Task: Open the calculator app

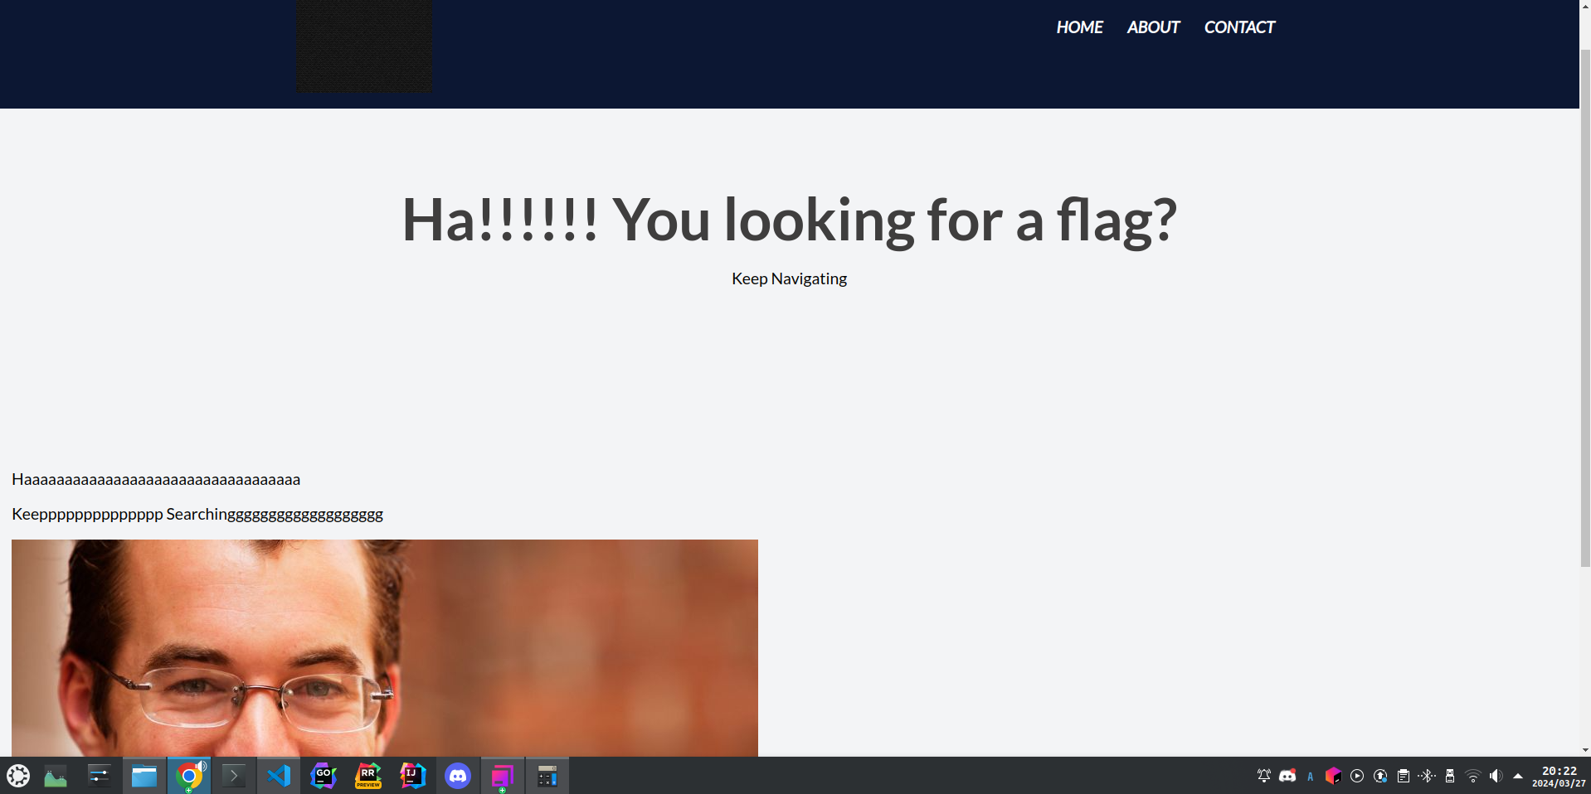Action: tap(547, 776)
